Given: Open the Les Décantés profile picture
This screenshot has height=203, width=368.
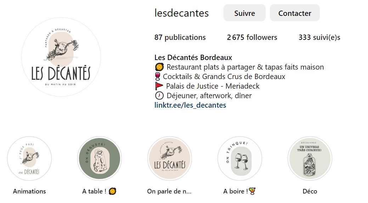Looking at the screenshot, I should tap(61, 57).
